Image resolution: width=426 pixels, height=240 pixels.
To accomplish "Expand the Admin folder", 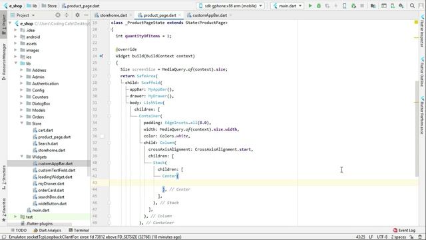I will tap(22, 77).
